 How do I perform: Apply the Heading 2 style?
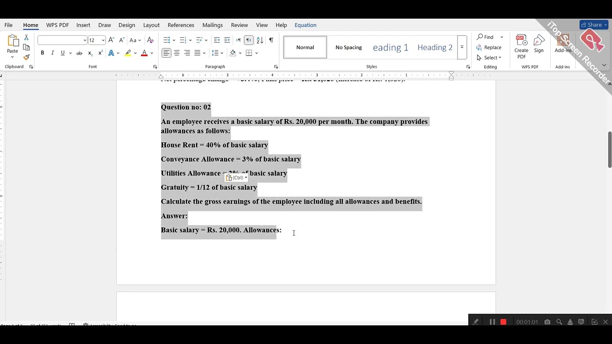coord(435,47)
